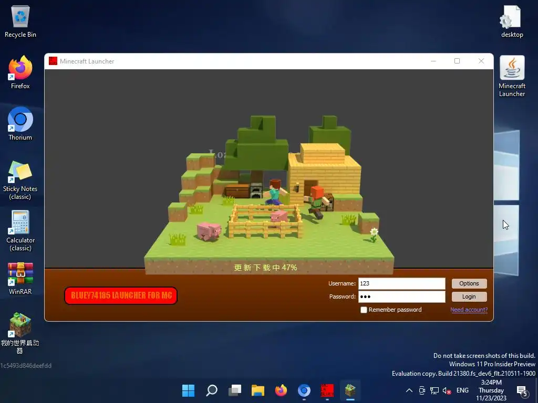
Task: Show hidden system tray icons
Action: (x=409, y=390)
